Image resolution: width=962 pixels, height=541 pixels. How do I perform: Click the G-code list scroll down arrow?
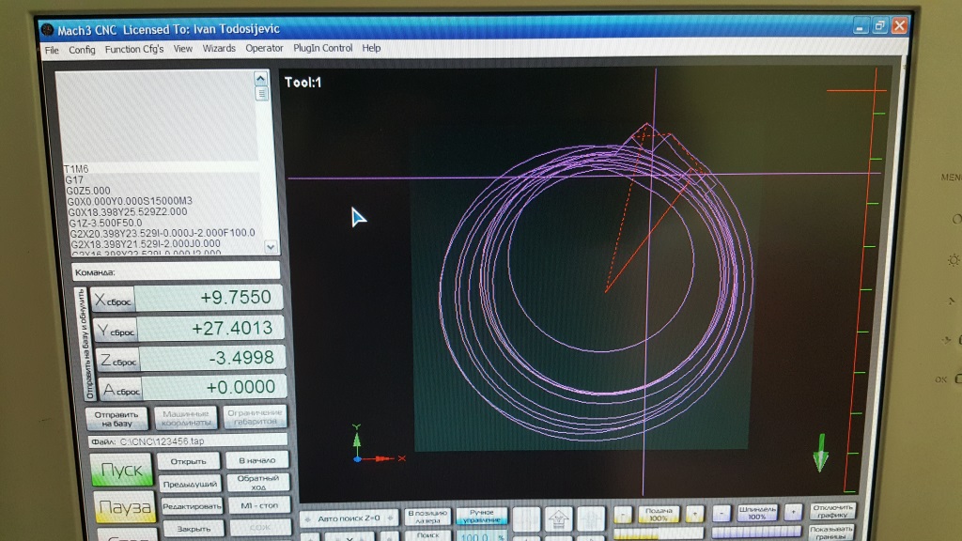271,247
